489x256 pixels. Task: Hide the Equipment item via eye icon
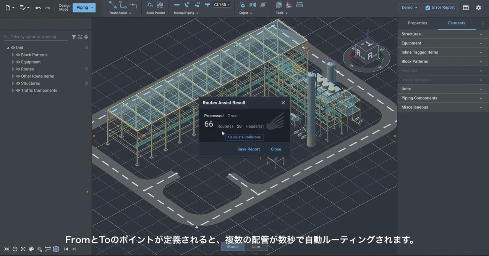pyautogui.click(x=18, y=62)
